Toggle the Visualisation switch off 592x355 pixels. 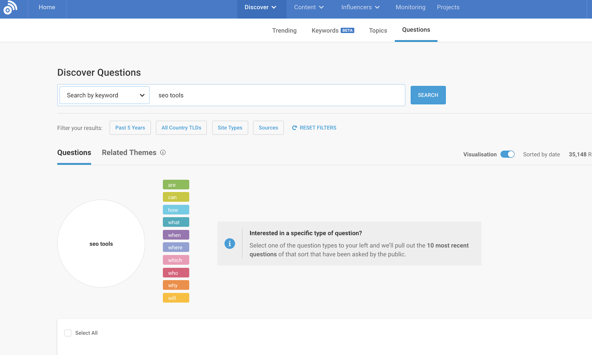508,154
